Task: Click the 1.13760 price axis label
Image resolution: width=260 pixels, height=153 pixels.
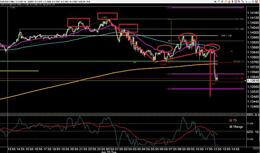Action: [x=253, y=62]
